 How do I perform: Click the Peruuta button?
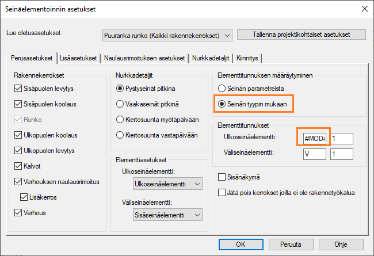pyautogui.click(x=291, y=244)
